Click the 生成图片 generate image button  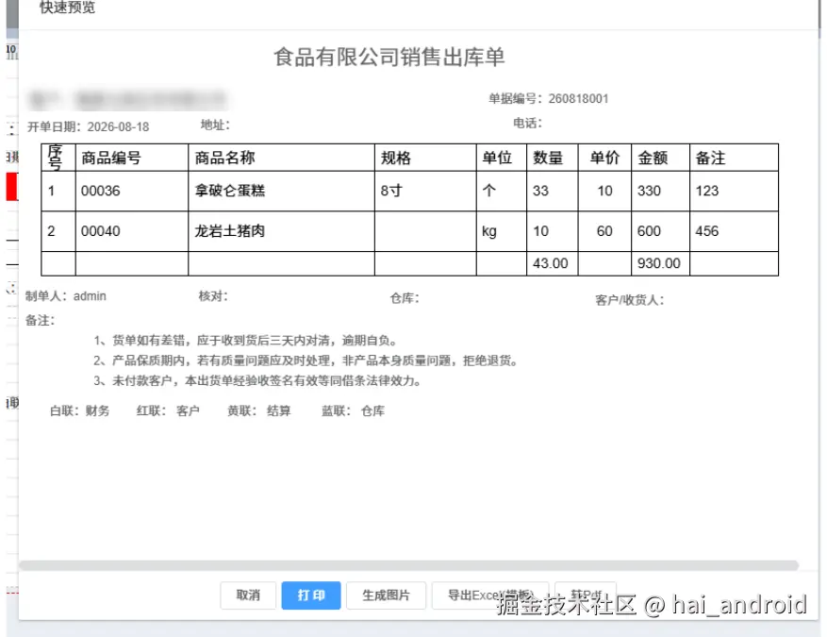coord(386,595)
